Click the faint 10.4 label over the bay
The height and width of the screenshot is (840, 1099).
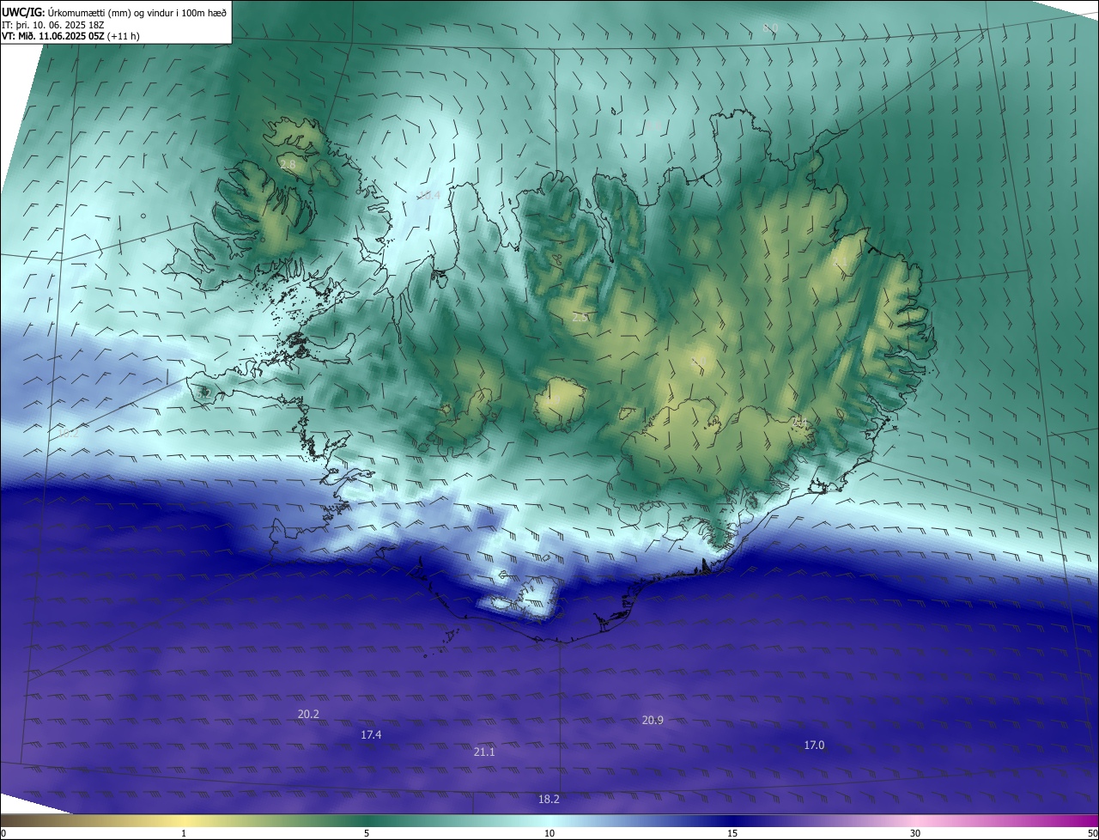click(x=428, y=196)
